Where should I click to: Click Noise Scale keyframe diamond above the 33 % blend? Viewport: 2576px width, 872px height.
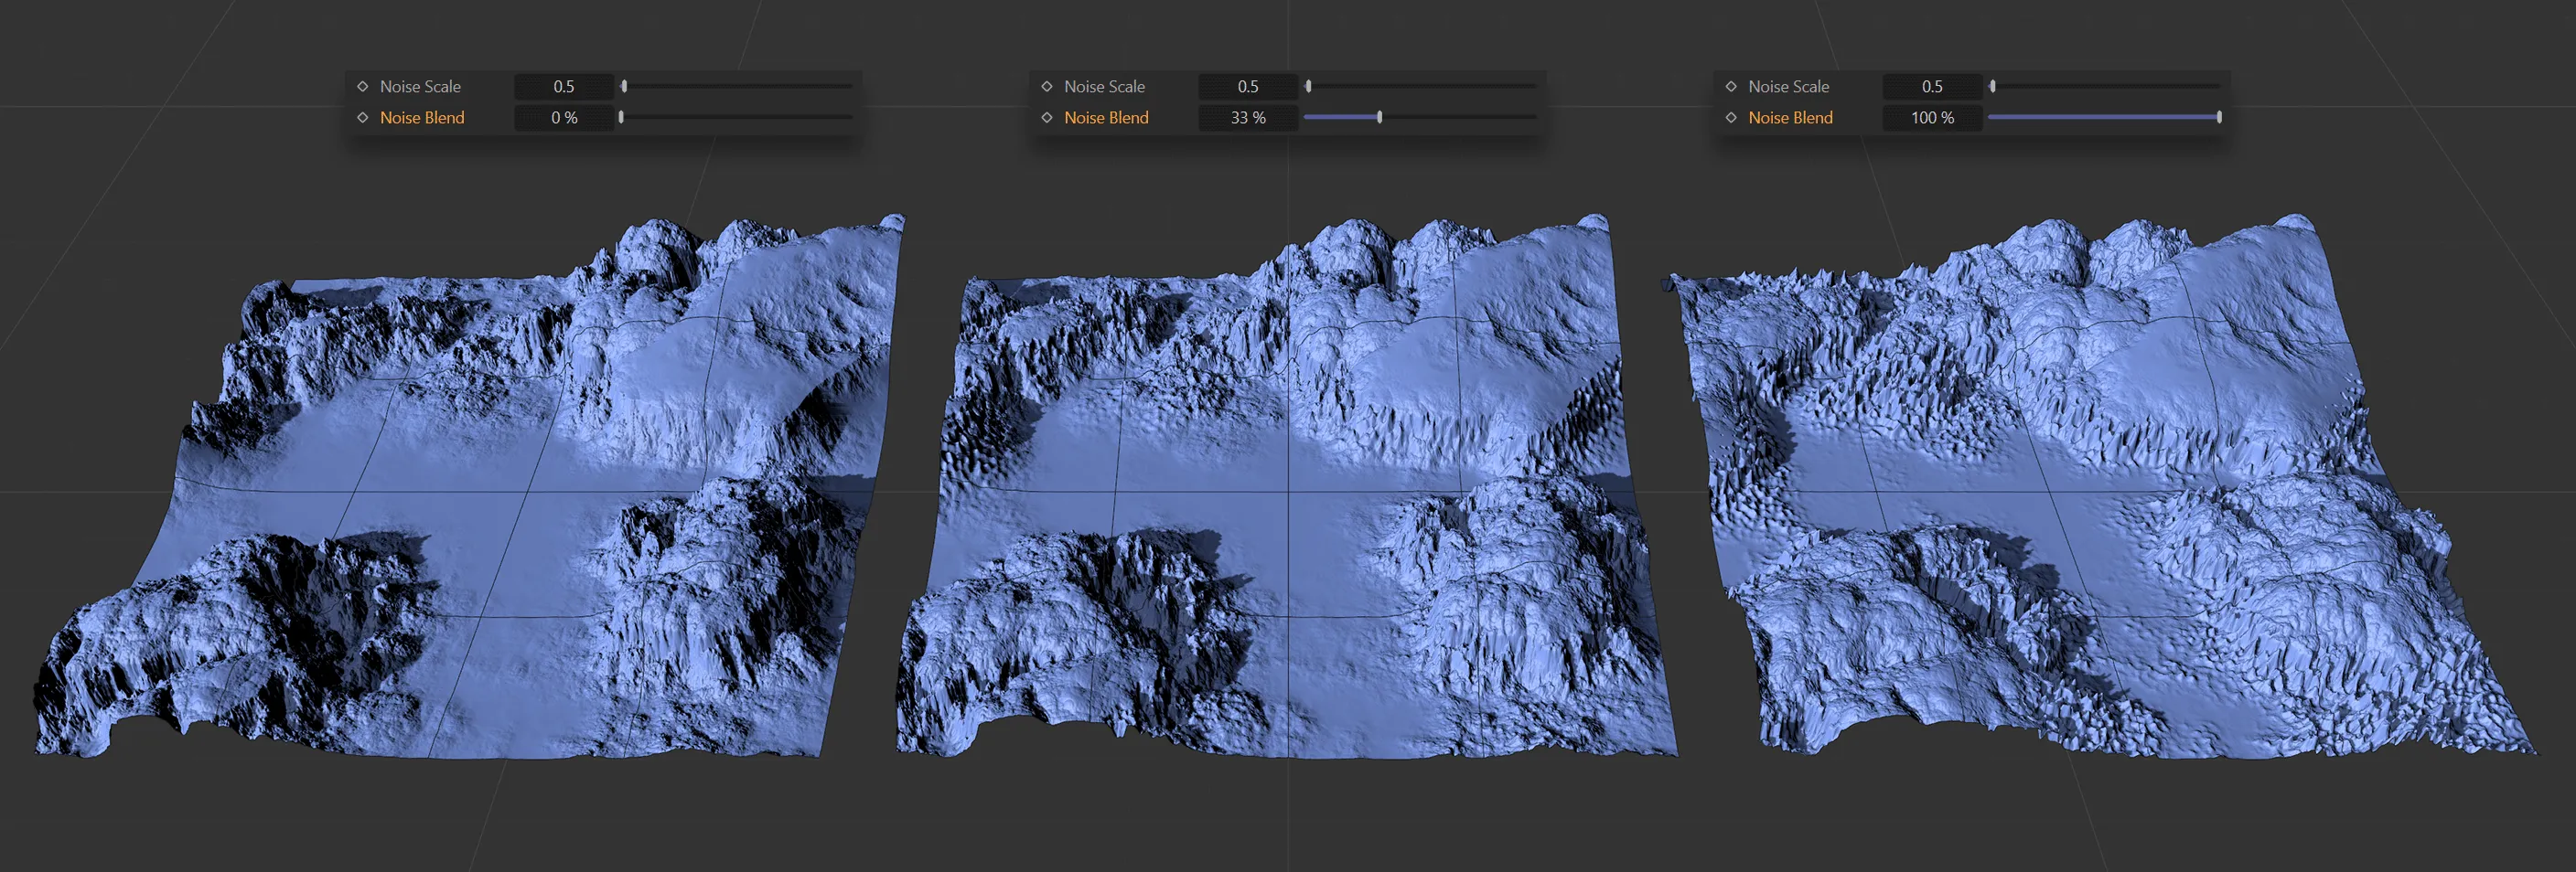point(1047,87)
